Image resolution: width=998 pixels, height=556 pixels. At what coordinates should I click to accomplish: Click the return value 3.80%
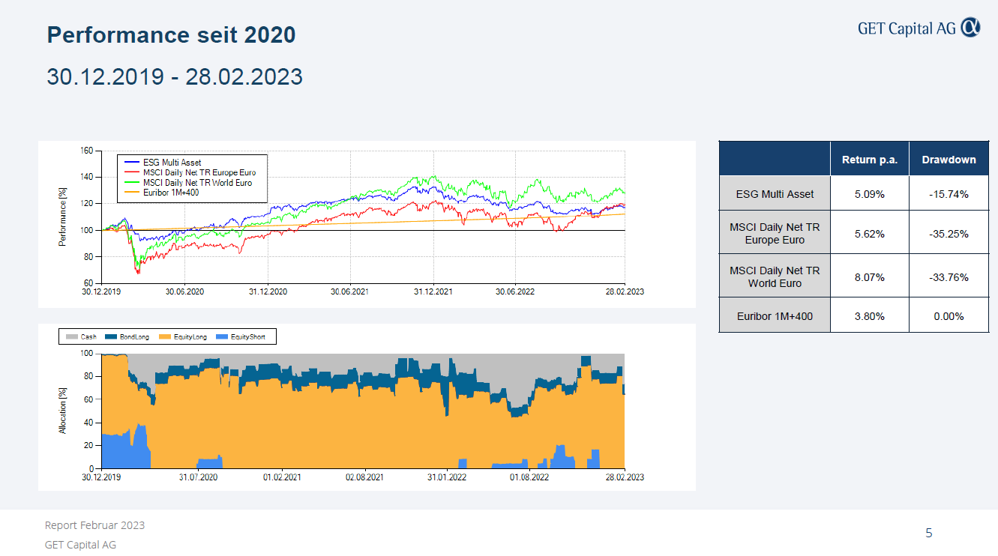pos(869,316)
